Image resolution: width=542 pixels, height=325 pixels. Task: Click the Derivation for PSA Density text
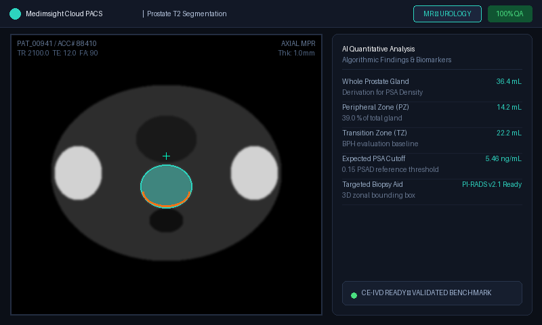[382, 92]
